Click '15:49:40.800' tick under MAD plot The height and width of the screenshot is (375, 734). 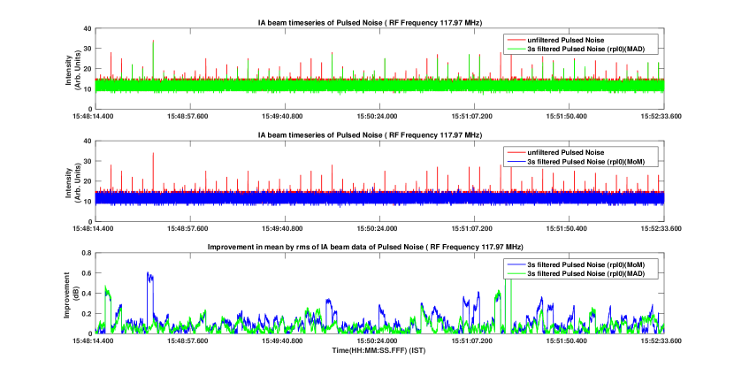pyautogui.click(x=283, y=116)
